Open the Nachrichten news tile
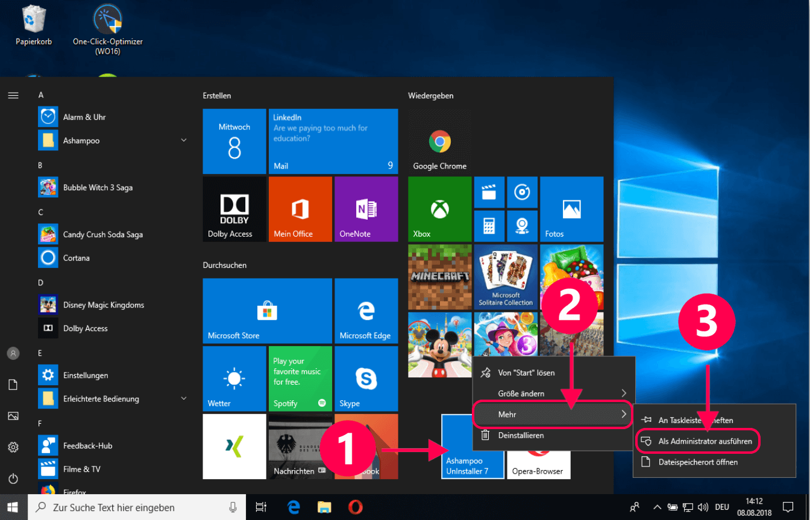Viewport: 810px width, 520px height. [300, 446]
